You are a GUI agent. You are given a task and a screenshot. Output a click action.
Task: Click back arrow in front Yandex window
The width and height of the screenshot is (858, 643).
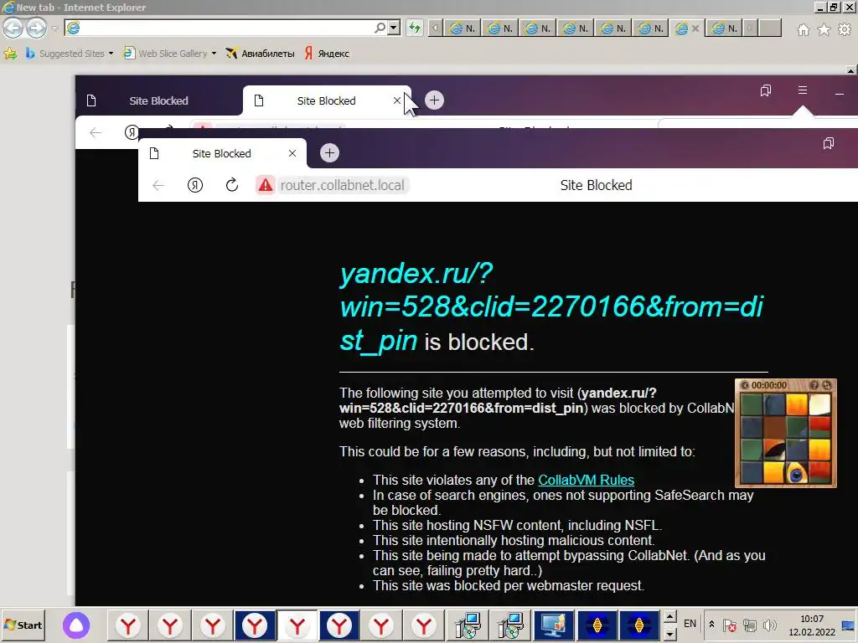tap(158, 185)
